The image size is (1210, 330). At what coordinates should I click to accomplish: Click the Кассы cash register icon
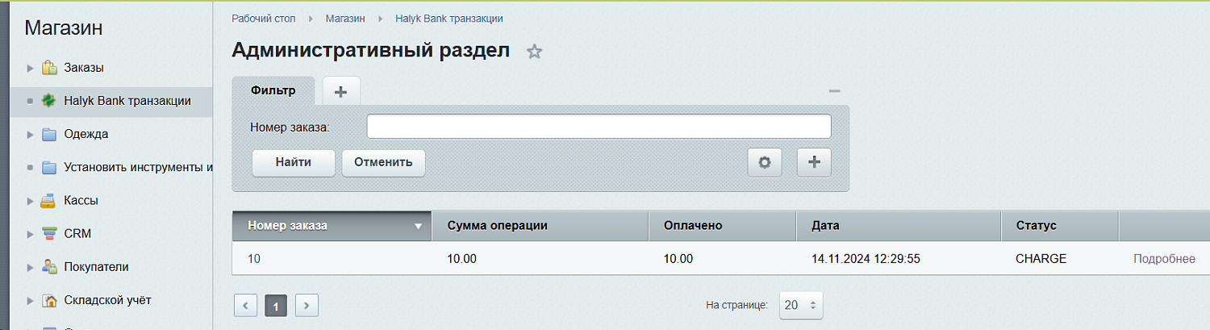50,201
